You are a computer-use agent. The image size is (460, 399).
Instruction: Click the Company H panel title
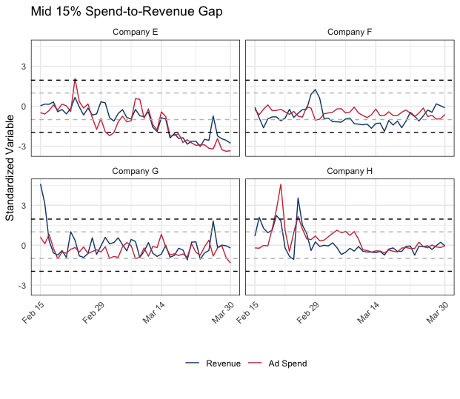[349, 171]
